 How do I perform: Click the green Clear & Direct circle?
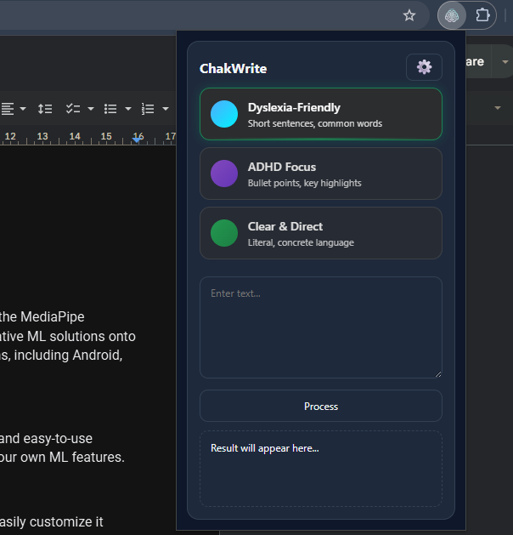coord(224,233)
